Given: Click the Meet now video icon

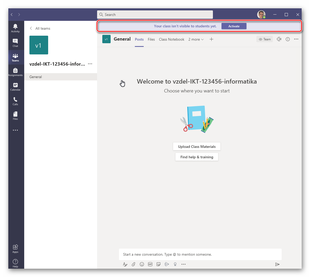Looking at the screenshot, I should [x=279, y=39].
